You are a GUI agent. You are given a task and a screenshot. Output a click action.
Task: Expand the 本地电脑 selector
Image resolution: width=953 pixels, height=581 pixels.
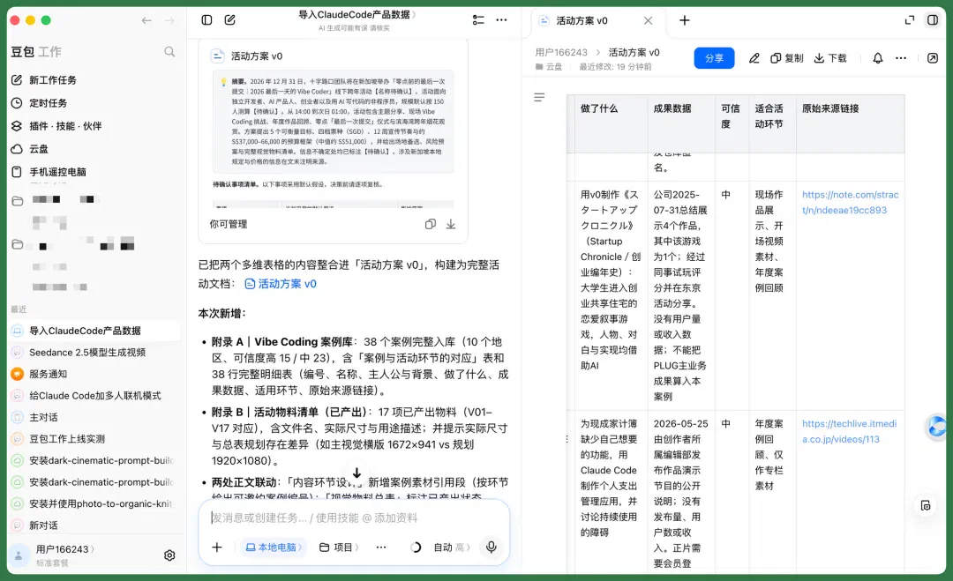coord(273,547)
